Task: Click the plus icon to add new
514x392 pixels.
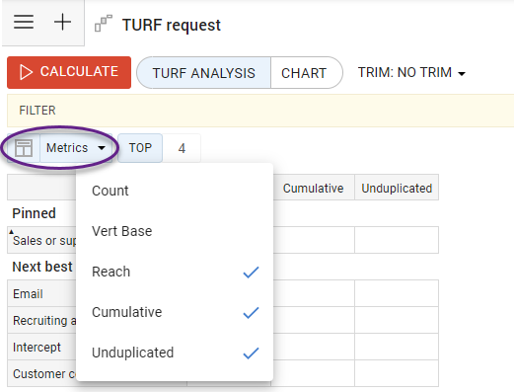Action: [x=62, y=22]
